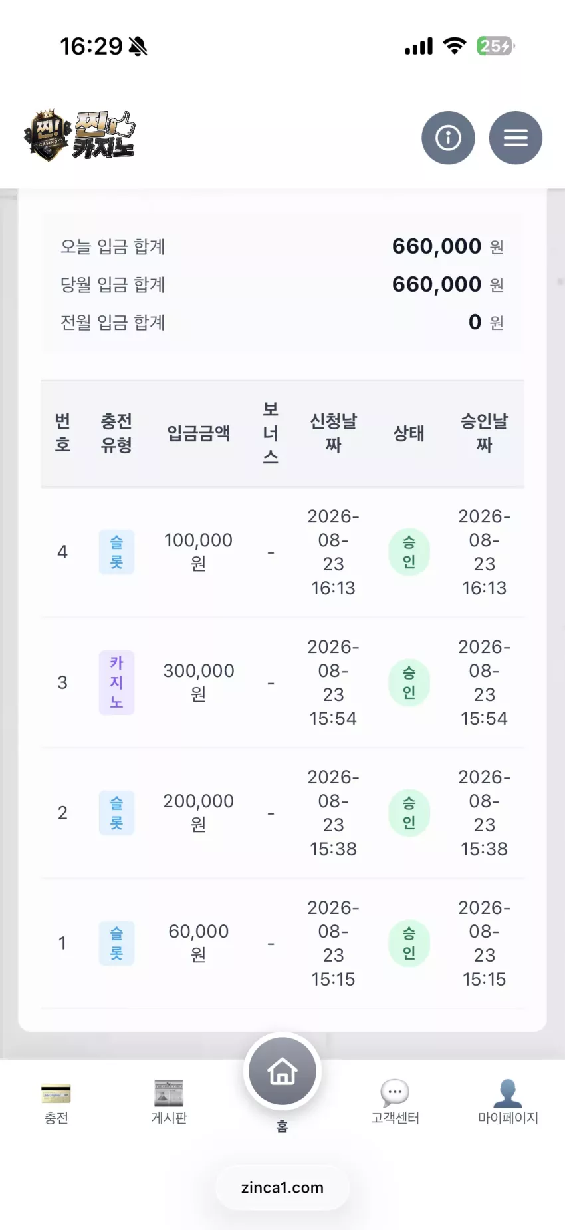Tap the 찐카지노 logo
Screen dimensions: 565x1230
coord(80,136)
